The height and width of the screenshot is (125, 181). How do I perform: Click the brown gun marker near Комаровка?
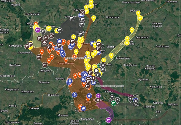(27, 46)
